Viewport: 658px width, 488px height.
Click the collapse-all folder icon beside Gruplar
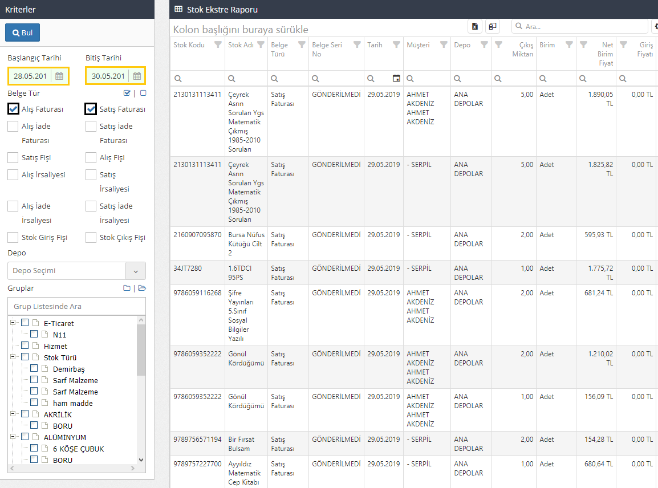point(127,288)
